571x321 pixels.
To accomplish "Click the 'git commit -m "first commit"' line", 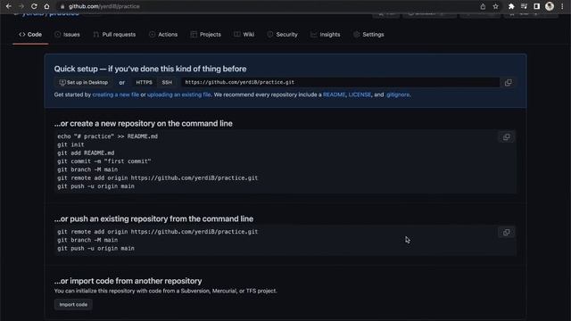I will tap(103, 161).
